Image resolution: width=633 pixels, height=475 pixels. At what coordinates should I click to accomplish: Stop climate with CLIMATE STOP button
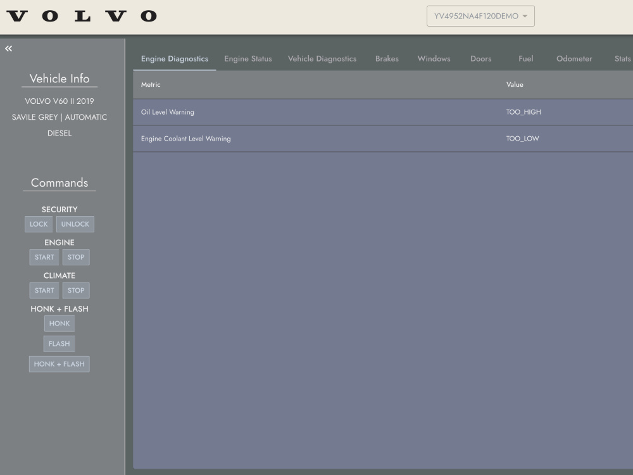click(76, 291)
